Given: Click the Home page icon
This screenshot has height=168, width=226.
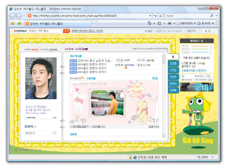Looking at the screenshot, I should (x=150, y=23).
